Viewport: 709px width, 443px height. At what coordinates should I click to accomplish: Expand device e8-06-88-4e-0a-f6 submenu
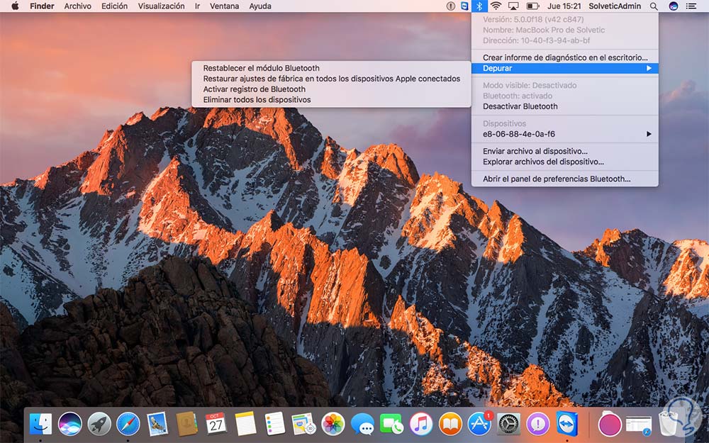(565, 134)
